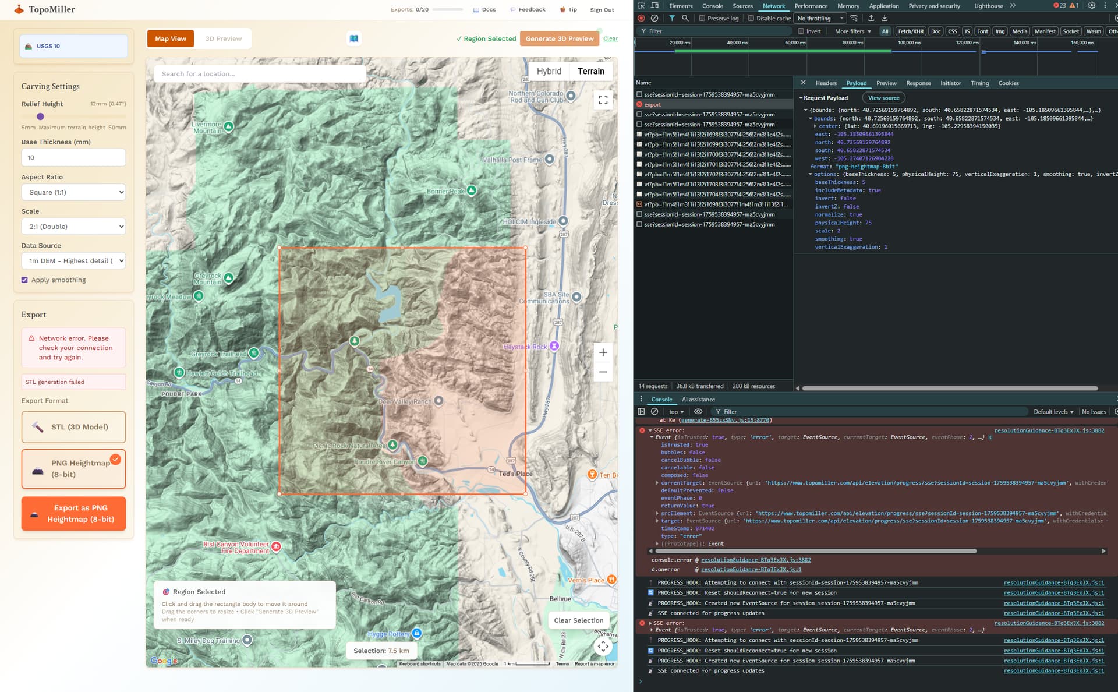Click the Generate 3D Preview button
Image resolution: width=1118 pixels, height=692 pixels.
(x=560, y=38)
